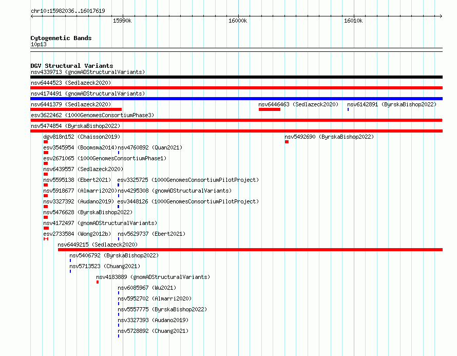Viewport: 457px width, 356px height.
Task: Click the nsv4339713 black variant bar
Action: (x=236, y=77)
